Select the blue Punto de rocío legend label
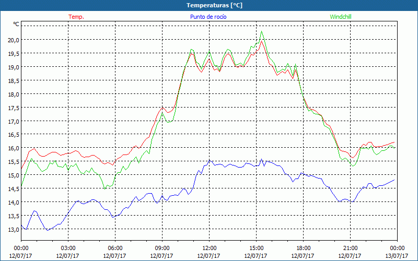This screenshot has height=261, width=418. click(208, 17)
